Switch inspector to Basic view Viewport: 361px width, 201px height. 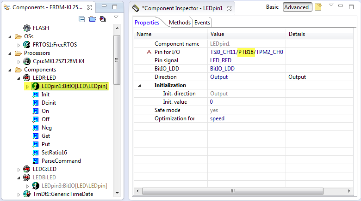(272, 7)
